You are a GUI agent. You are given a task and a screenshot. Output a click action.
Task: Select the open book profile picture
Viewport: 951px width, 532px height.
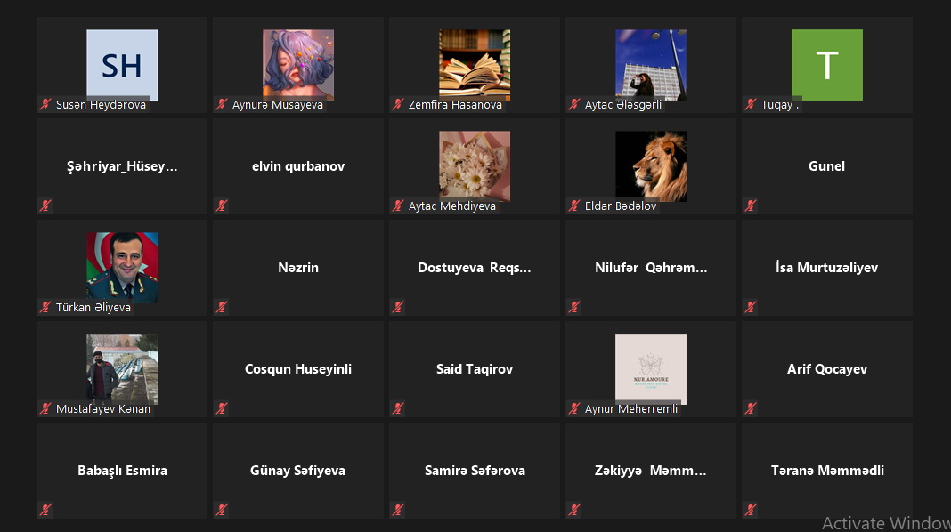[x=475, y=65]
